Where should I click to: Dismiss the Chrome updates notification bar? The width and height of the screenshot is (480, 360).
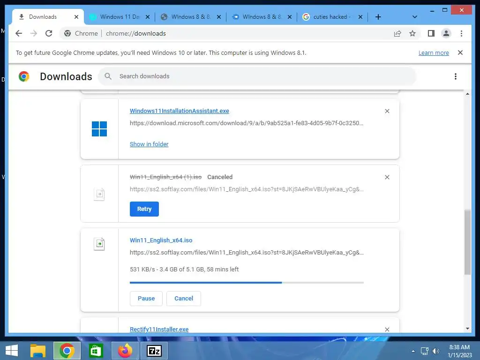tap(460, 52)
